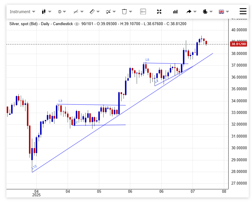
Task: Click the 38.81200 current price label
Action: [239, 44]
